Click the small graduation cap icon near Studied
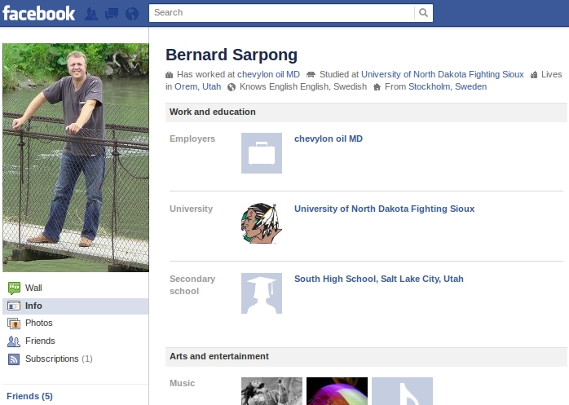The height and width of the screenshot is (405, 569). click(311, 75)
